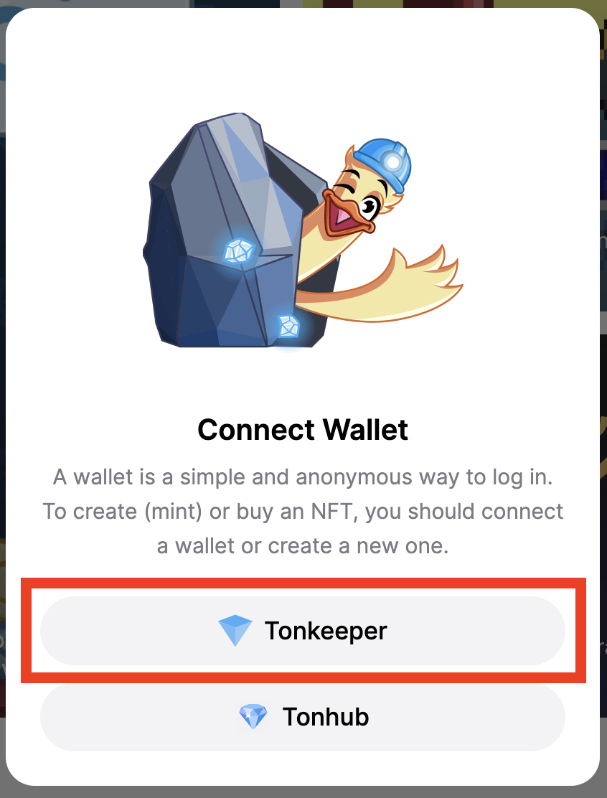The width and height of the screenshot is (607, 798).
Task: Click the headlamp on the duck's helmet
Action: pyautogui.click(x=393, y=162)
